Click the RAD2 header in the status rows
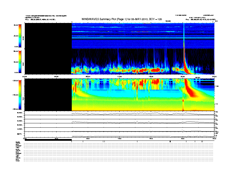Image resolution: width=231 pixels, height=178 pixels. [x=17, y=142]
